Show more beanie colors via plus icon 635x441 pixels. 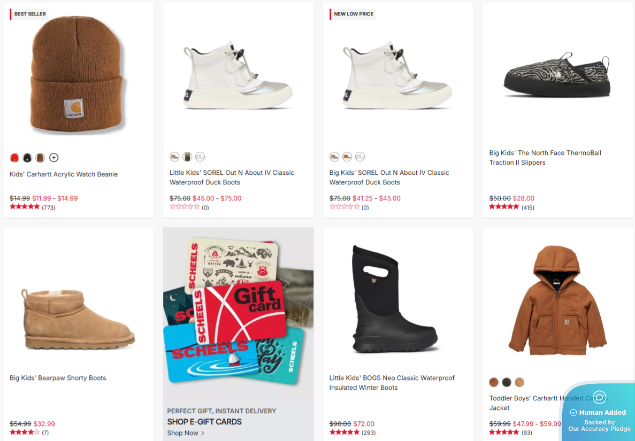tap(53, 157)
